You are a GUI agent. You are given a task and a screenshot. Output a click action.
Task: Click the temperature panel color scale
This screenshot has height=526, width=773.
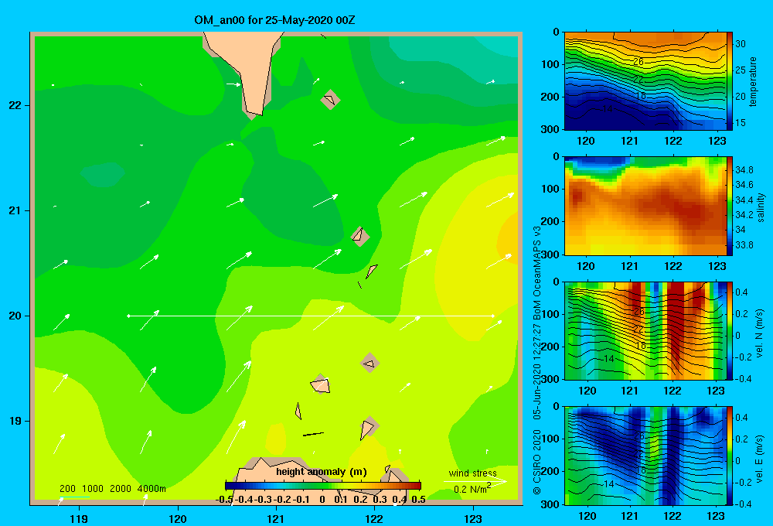pos(730,81)
